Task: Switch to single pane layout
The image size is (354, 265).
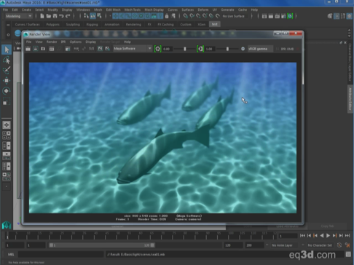Action: click(7, 125)
